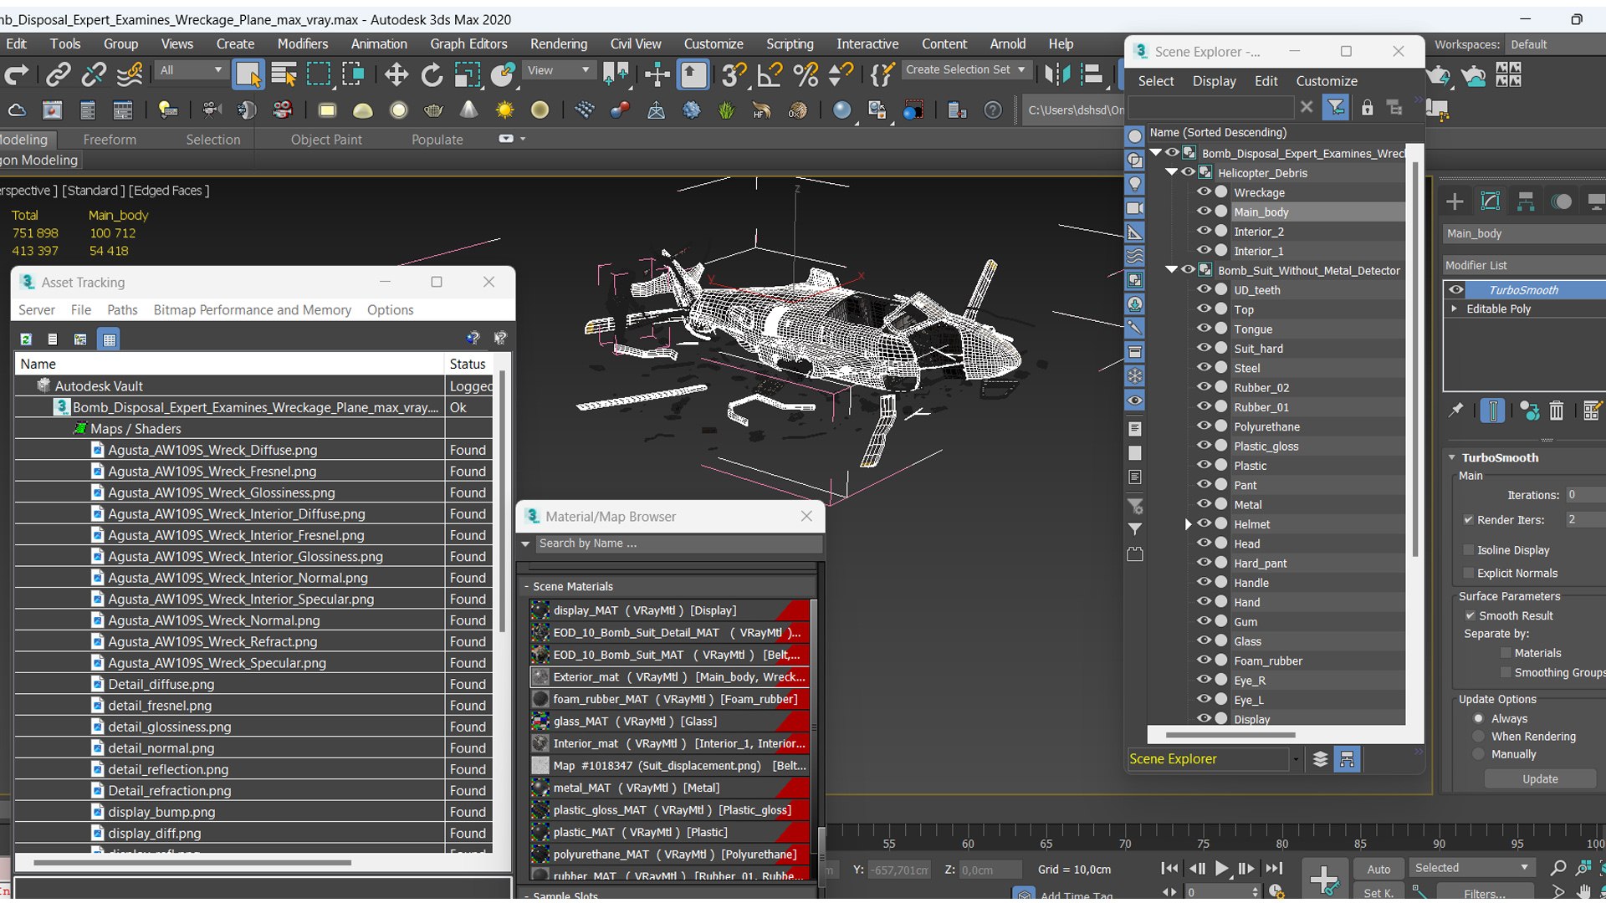Click the Iterations value field
Image resolution: width=1606 pixels, height=903 pixels.
(x=1584, y=495)
